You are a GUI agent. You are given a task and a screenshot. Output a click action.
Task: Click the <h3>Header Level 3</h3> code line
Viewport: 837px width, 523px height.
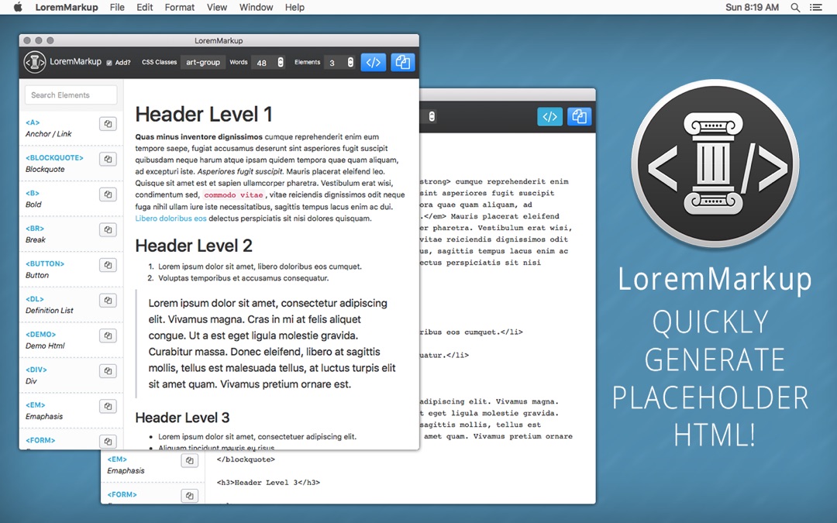click(268, 483)
